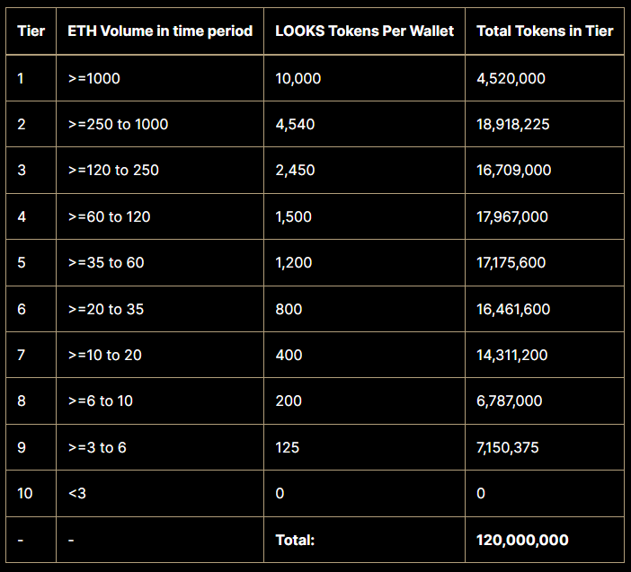Select the "<3" ETH volume cell

coord(79,493)
